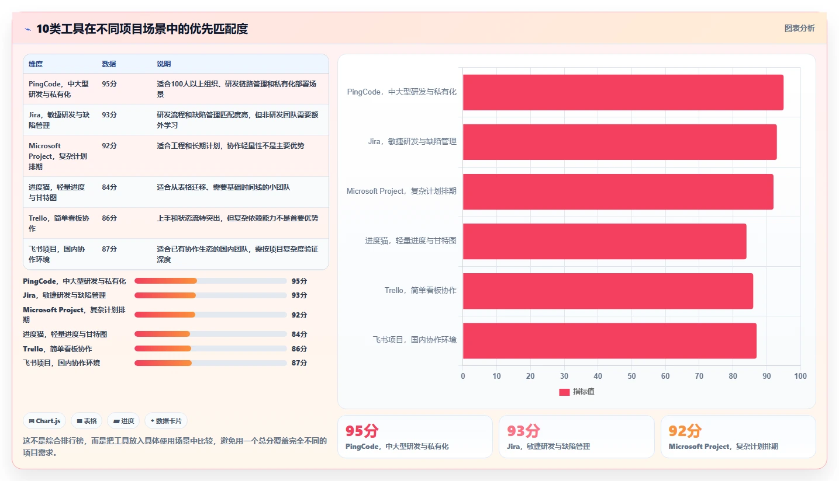Click the 说明 column header

(x=164, y=64)
